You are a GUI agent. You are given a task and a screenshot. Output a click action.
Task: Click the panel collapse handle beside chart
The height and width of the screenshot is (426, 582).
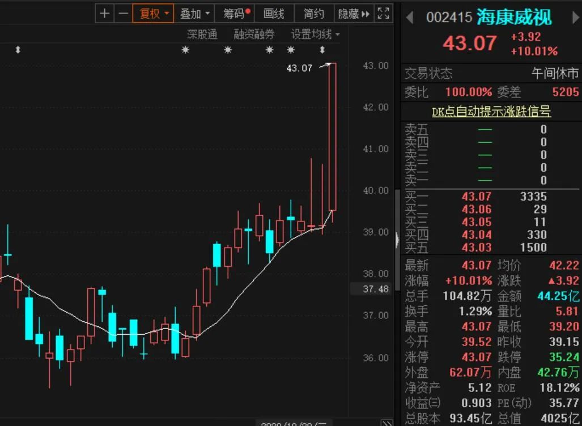click(397, 240)
